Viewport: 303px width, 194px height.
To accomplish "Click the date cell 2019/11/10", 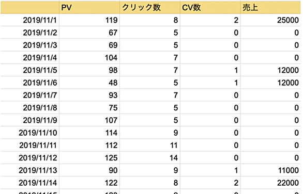I will tap(30, 133).
